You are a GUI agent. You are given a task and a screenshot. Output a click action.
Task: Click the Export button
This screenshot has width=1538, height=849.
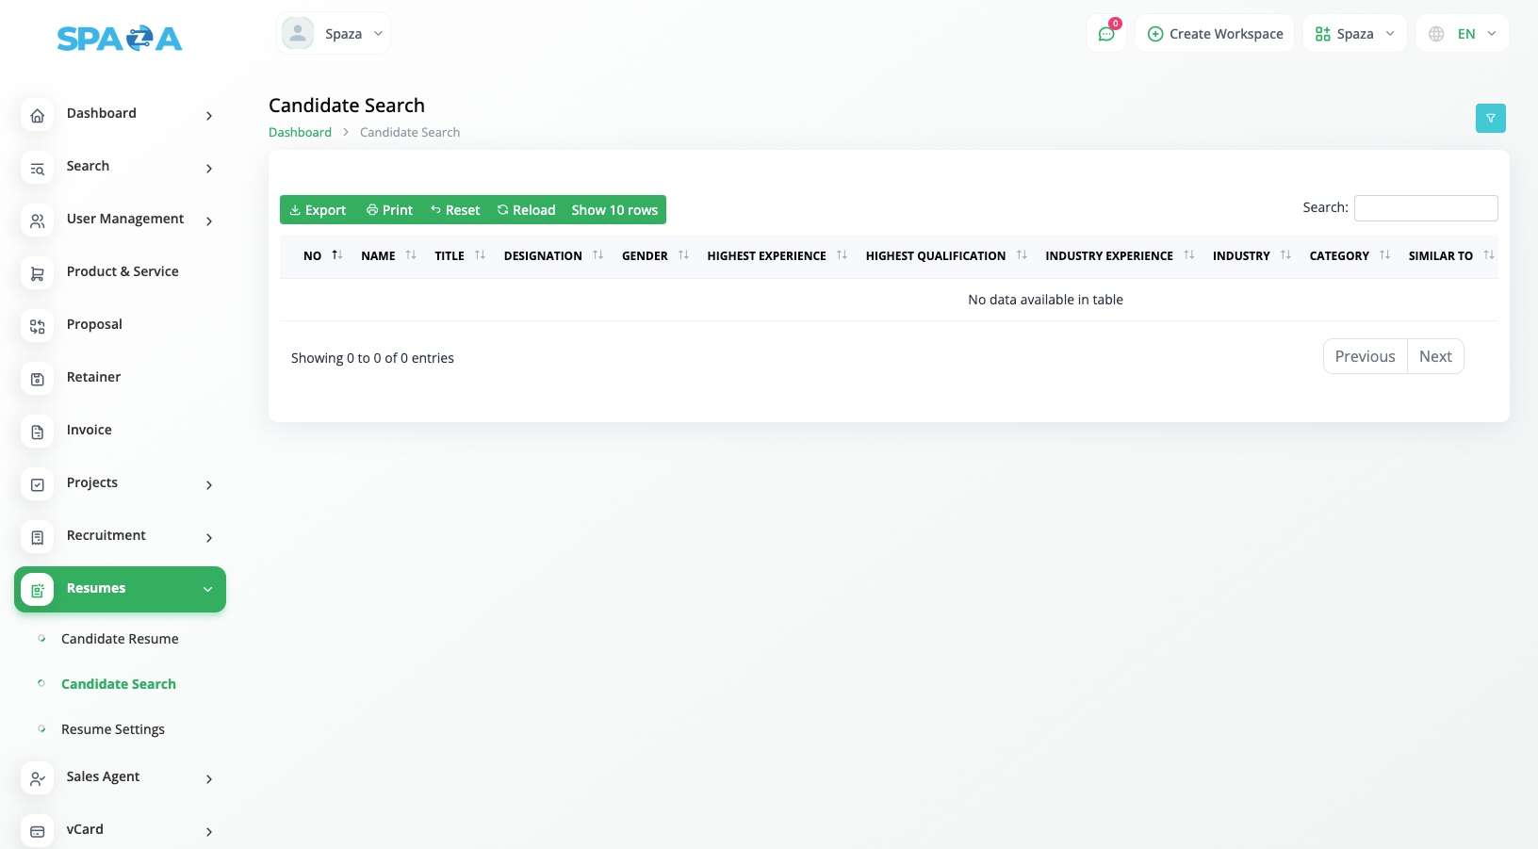coord(318,210)
